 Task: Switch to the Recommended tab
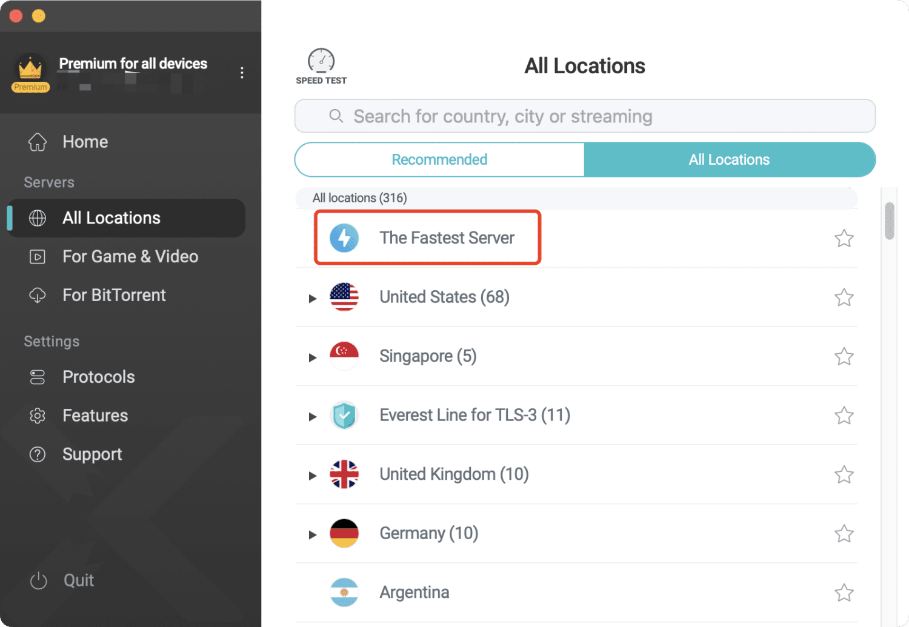coord(439,160)
